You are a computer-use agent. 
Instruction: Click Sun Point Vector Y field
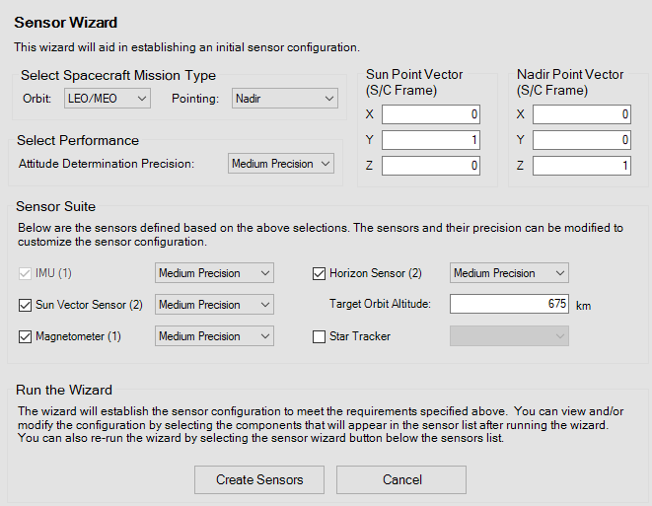431,140
